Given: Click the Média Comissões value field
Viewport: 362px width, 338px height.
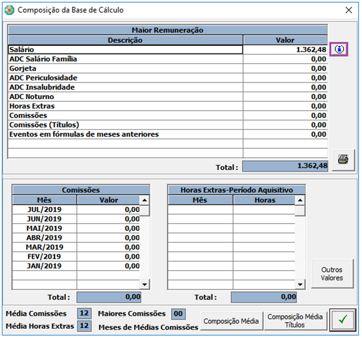Looking at the screenshot, I should [x=84, y=313].
